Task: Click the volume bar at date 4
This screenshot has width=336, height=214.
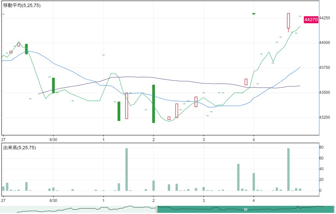Action: [x=254, y=182]
